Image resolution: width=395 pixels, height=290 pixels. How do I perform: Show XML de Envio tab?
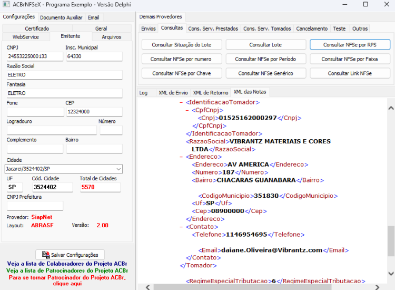coord(173,93)
